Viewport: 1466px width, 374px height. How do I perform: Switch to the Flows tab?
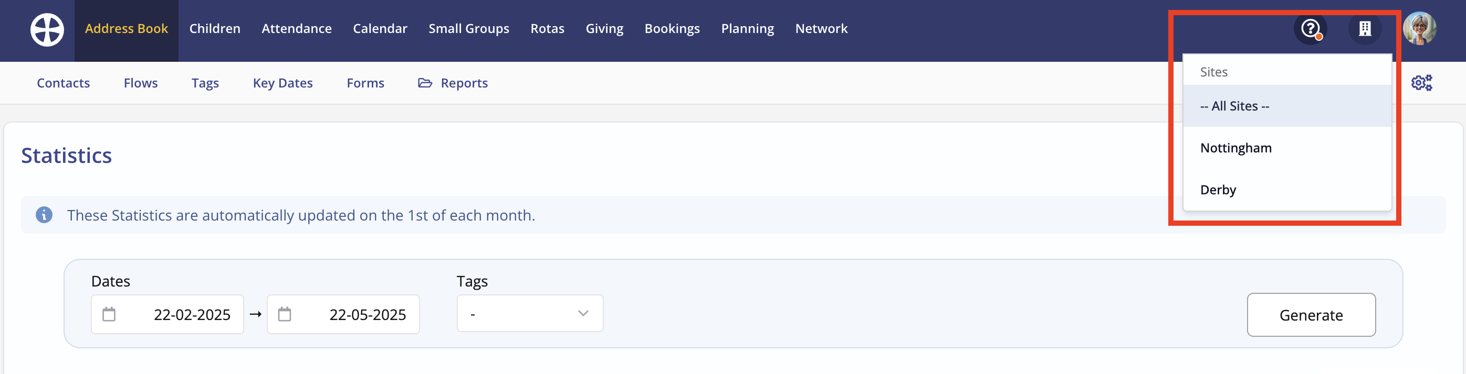point(141,83)
